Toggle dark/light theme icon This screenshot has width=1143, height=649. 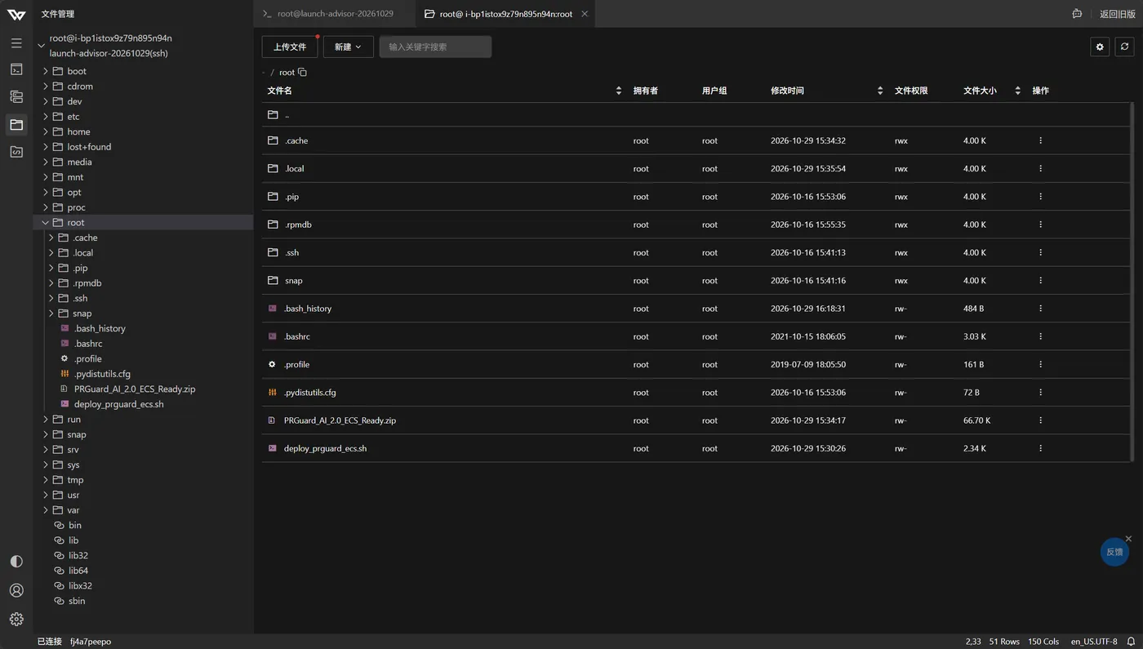16,562
